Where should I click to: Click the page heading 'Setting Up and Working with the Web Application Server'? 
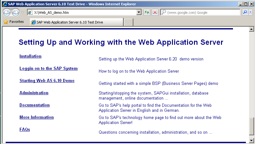(x=121, y=43)
